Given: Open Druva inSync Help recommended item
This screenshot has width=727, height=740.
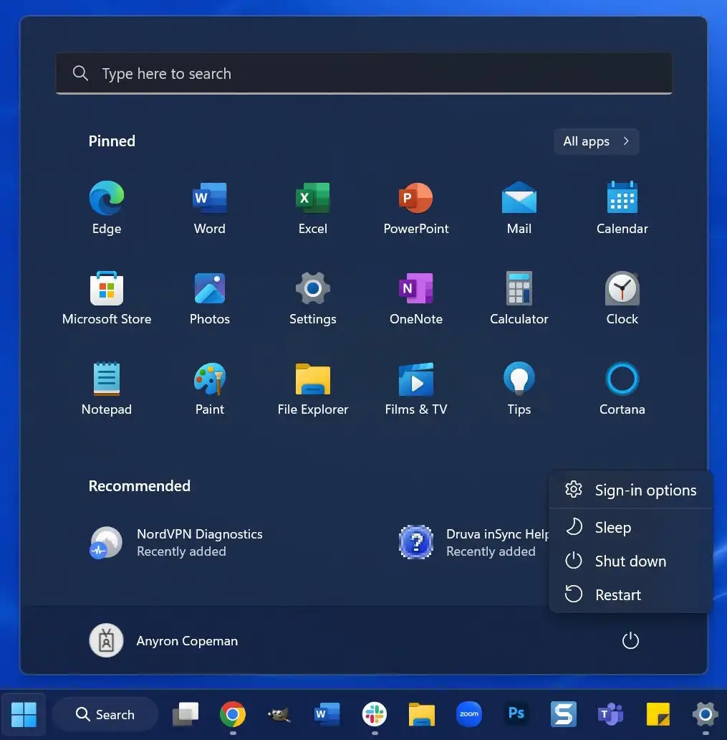Looking at the screenshot, I should pyautogui.click(x=473, y=542).
